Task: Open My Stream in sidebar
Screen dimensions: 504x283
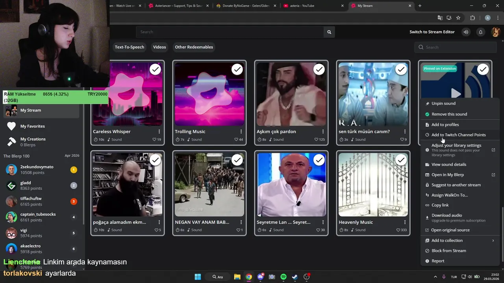Action: pos(42,110)
